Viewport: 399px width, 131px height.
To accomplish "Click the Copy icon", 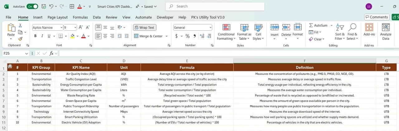I will 20,32.
